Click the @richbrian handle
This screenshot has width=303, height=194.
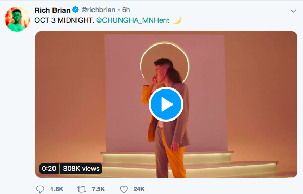point(98,10)
